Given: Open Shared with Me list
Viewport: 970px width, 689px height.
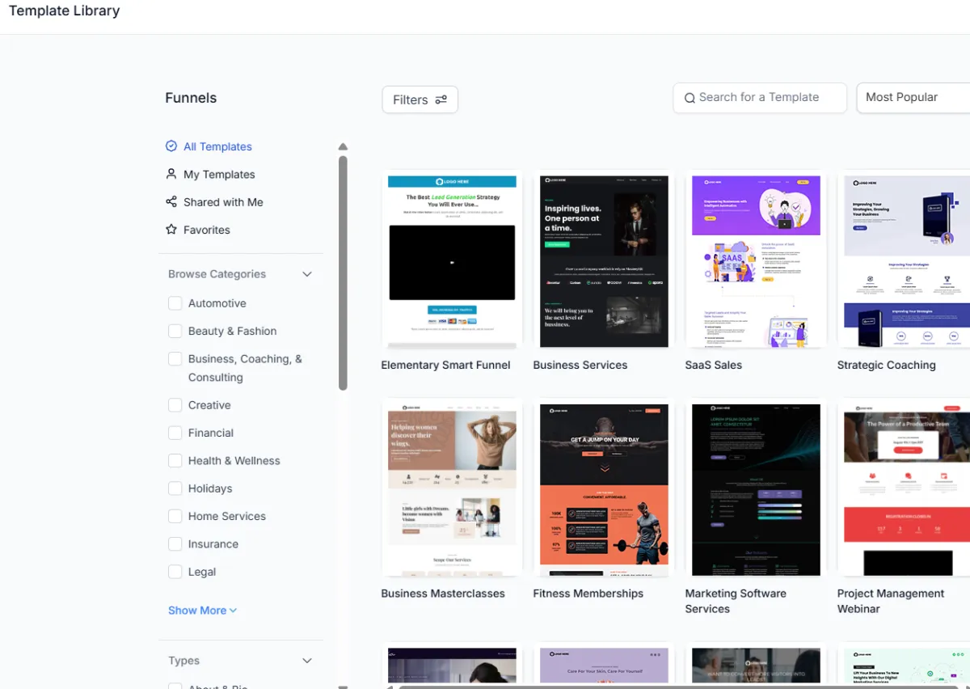Looking at the screenshot, I should coord(223,202).
